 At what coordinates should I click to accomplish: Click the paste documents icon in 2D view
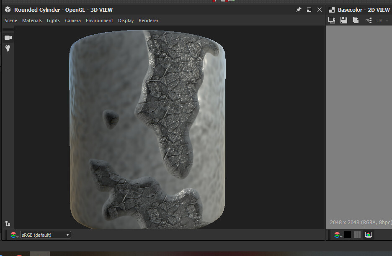coord(356,20)
